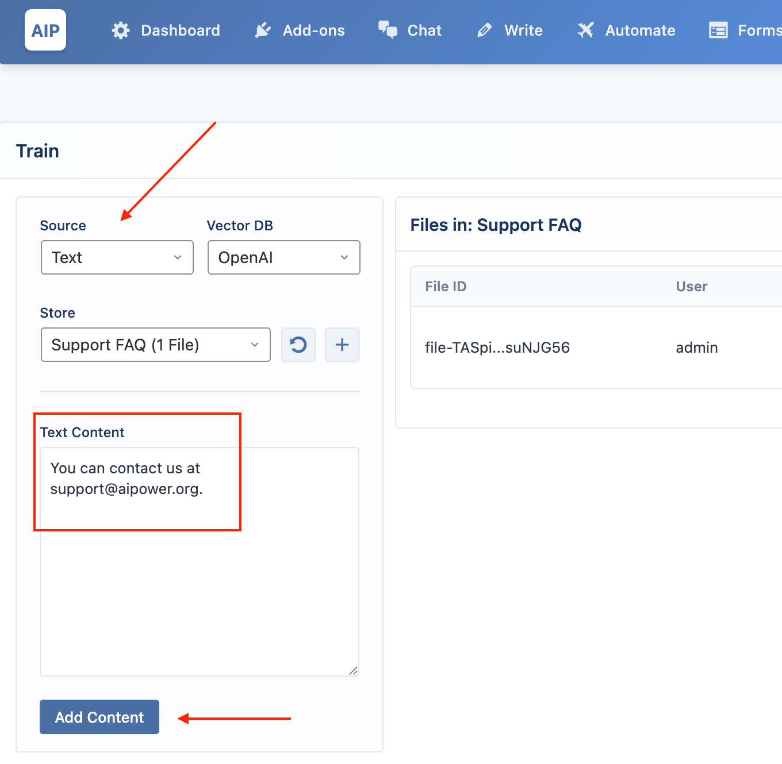Click the Source label
The image size is (782, 764).
click(63, 226)
